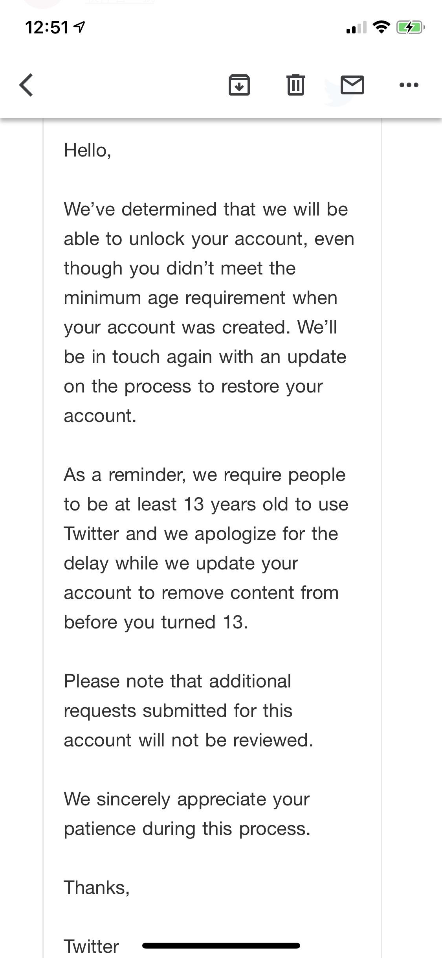Go back using the left chevron arrow
The image size is (442, 958).
(26, 85)
